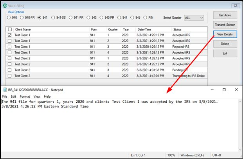Image resolution: width=243 pixels, height=159 pixels.
Task: Uncheck Test Client 1 quarter 1 checkbox
Action: click(9, 35)
